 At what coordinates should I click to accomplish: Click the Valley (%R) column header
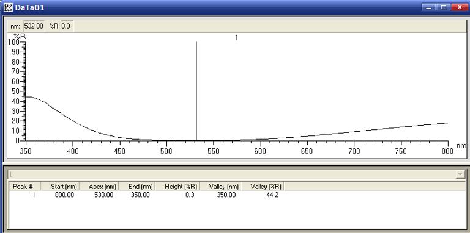(x=263, y=187)
